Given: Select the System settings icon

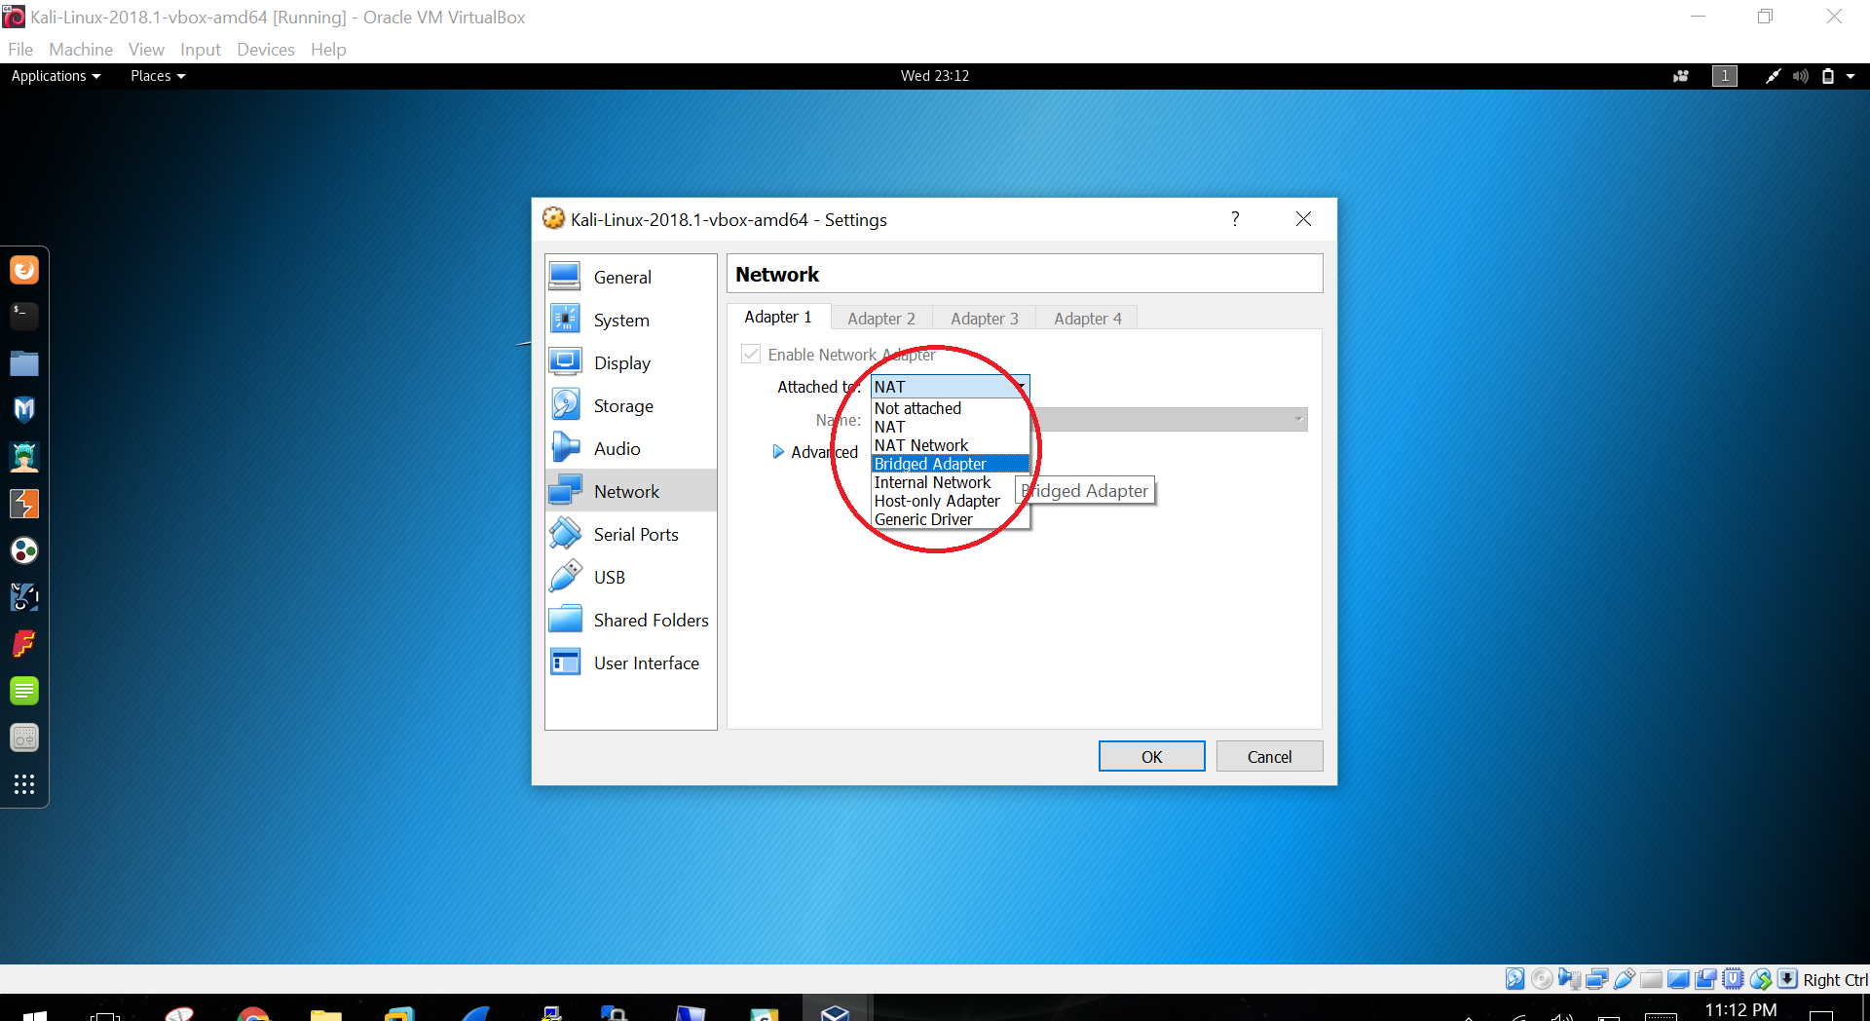Looking at the screenshot, I should coord(566,320).
